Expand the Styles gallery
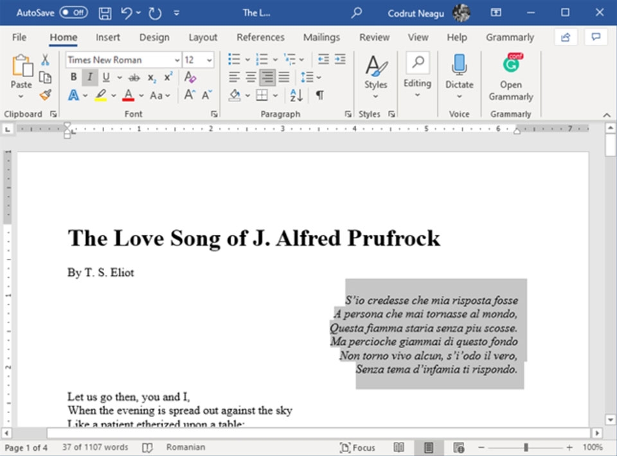 pos(375,76)
